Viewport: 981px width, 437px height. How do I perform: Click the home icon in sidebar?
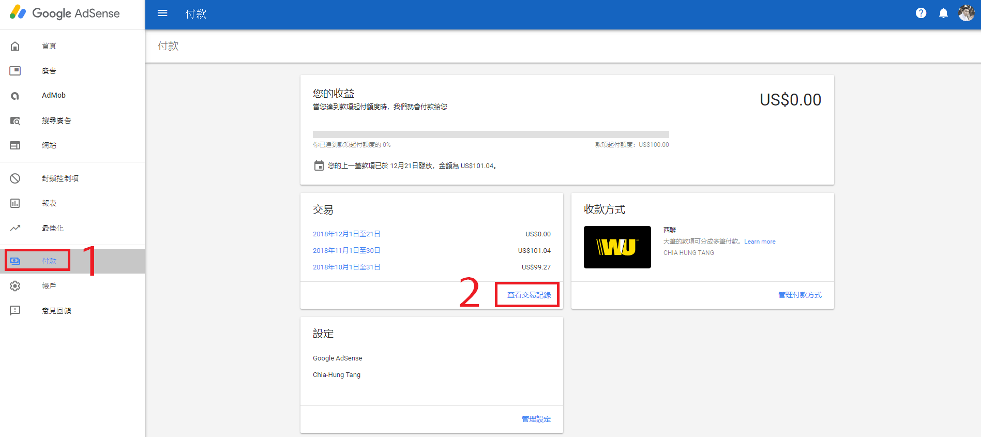click(15, 46)
